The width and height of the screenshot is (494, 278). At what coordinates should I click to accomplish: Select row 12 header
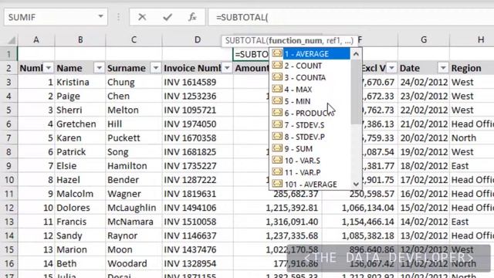(x=8, y=208)
